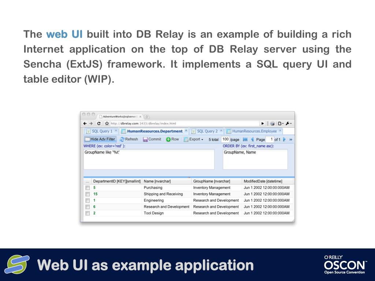The image size is (375, 281).
Task: Check the row checkbox for Tool Design
Action: [88, 213]
